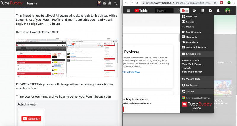237x126 pixels.
Task: Bookmark page with the star icon
Action: click(x=215, y=3)
